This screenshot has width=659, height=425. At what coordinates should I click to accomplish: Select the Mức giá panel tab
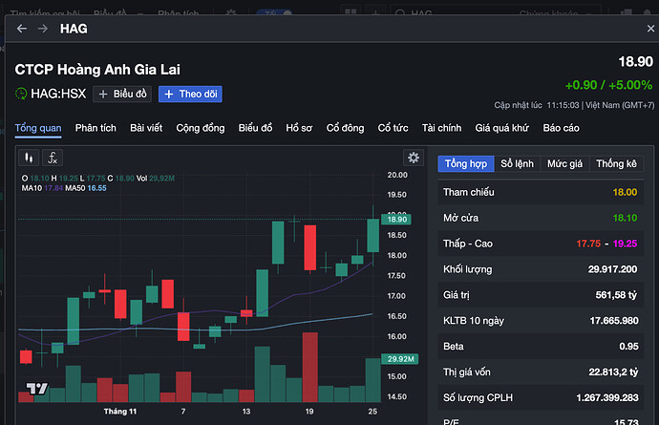pos(564,164)
